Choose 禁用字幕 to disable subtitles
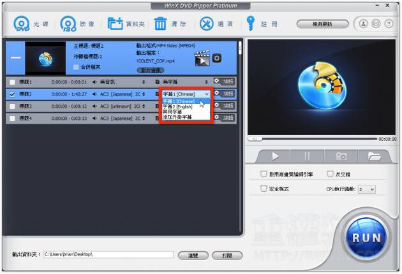Screen dimensions: 402x274 point(186,112)
